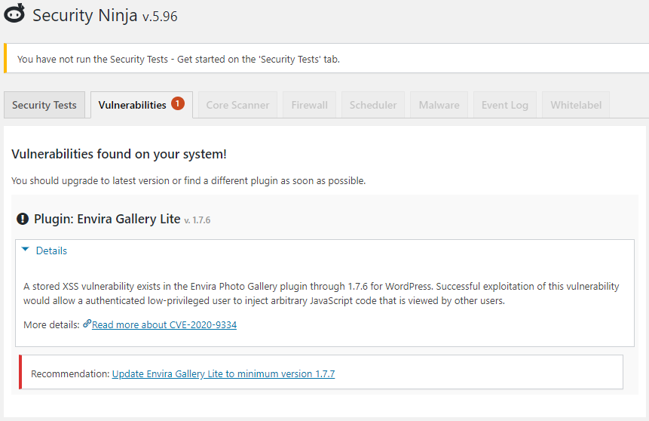Click the exclamation warning icon beside Envira Gallery Lite
The height and width of the screenshot is (421, 649).
pos(23,219)
